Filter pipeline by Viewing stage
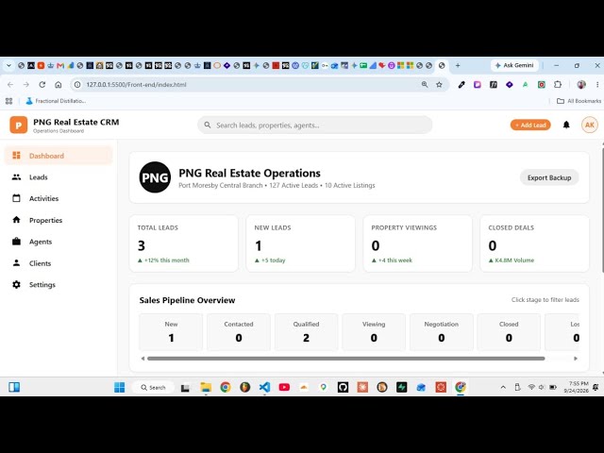The height and width of the screenshot is (453, 604). 374,331
